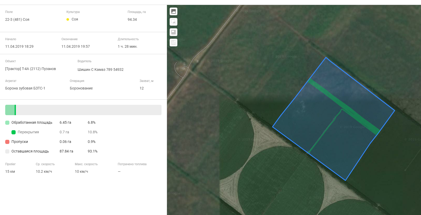Click the grey Оставшаяся площадь legend marker
Image resolution: width=421 pixels, height=215 pixels.
tap(7, 151)
